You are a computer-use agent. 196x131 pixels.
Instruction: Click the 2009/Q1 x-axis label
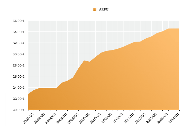(x=62, y=118)
